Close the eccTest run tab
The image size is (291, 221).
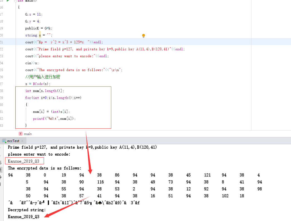(x=22, y=141)
